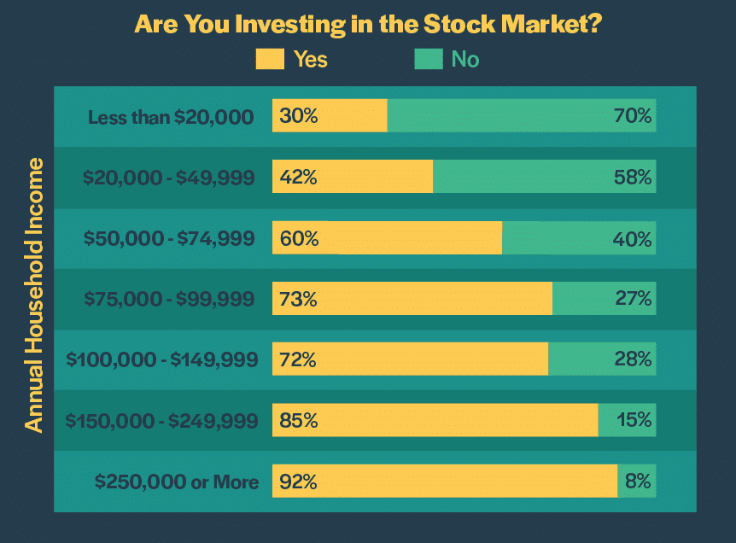Pick the green 58% No bar
Viewport: 736px width, 543px height.
[544, 178]
